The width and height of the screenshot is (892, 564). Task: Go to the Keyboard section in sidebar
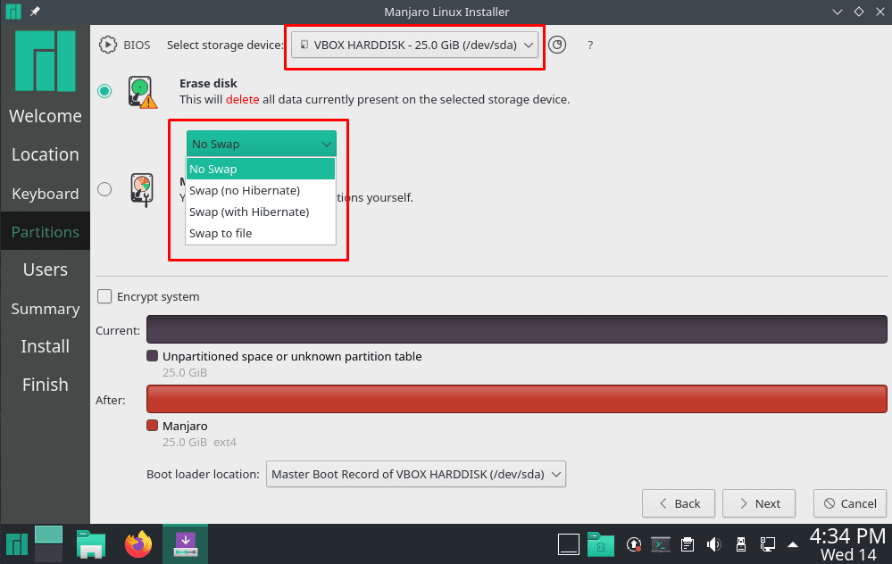(x=45, y=194)
